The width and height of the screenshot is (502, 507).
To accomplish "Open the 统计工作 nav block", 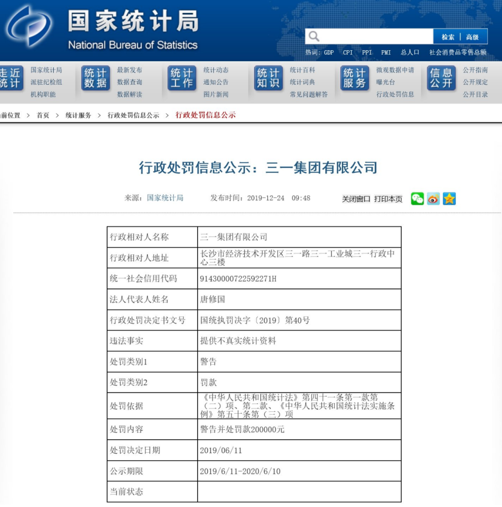I will (x=182, y=78).
